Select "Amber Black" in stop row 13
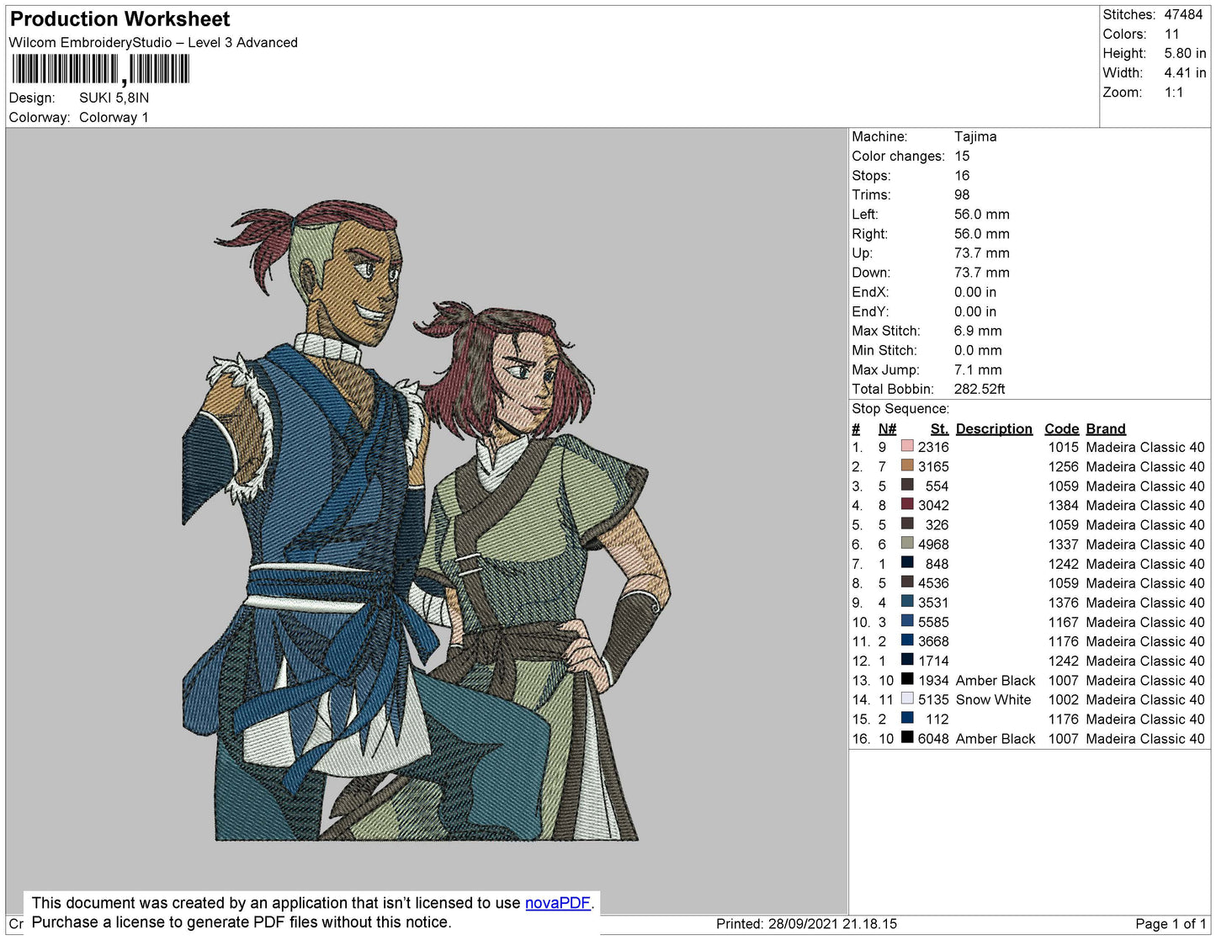Viewport: 1216px width, 940px height. [x=996, y=680]
